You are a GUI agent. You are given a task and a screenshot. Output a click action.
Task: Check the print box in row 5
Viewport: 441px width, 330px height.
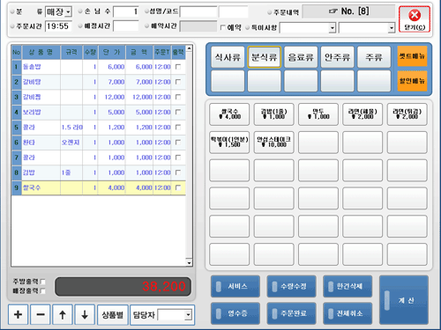(x=178, y=127)
